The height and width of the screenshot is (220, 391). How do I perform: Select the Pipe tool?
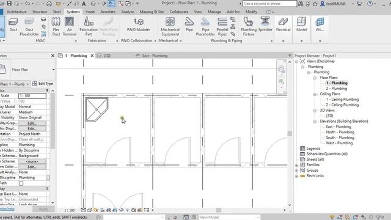(x=189, y=25)
